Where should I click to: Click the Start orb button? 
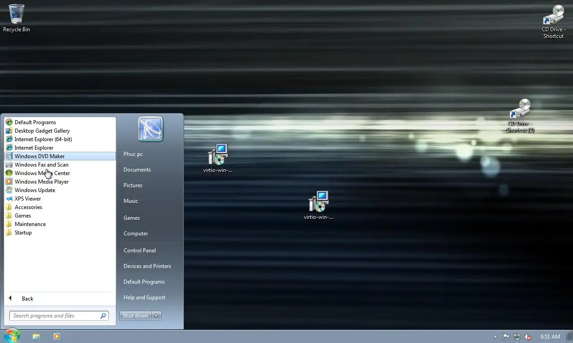tap(12, 336)
